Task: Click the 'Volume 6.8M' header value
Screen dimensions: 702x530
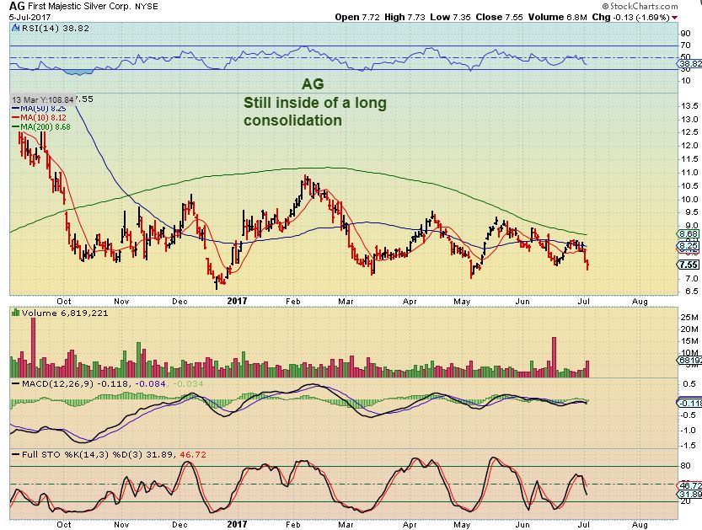Action: [557, 17]
